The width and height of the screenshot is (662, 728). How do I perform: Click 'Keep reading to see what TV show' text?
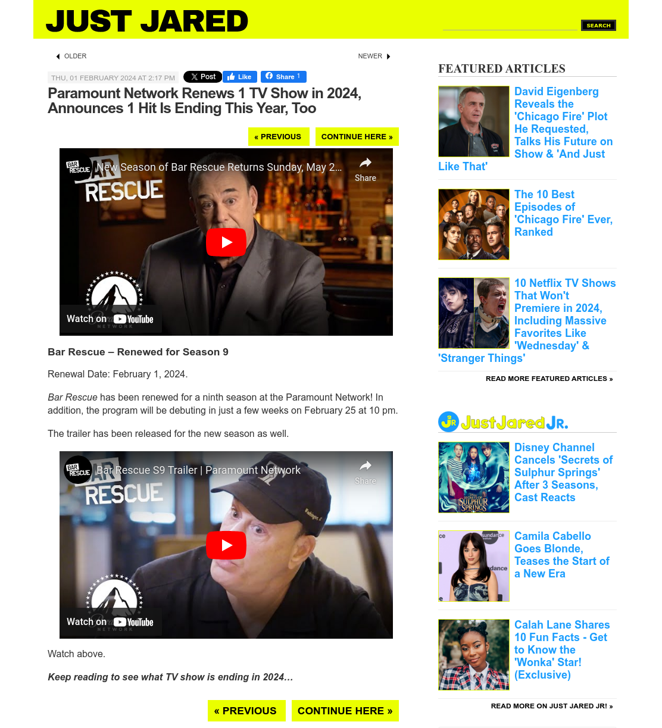pos(170,677)
